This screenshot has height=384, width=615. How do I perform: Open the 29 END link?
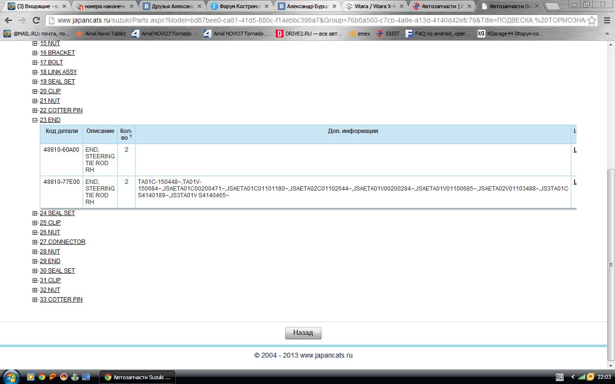tap(50, 261)
